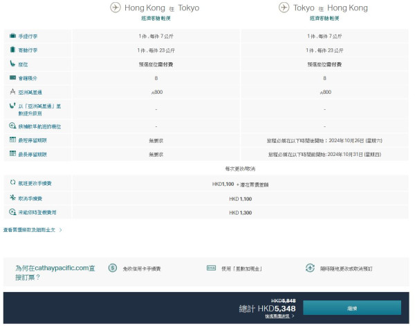Click the 手提行李 row label
The height and width of the screenshot is (328, 415).
[x=28, y=36]
